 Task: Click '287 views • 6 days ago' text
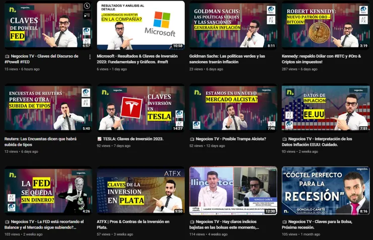[299, 69]
